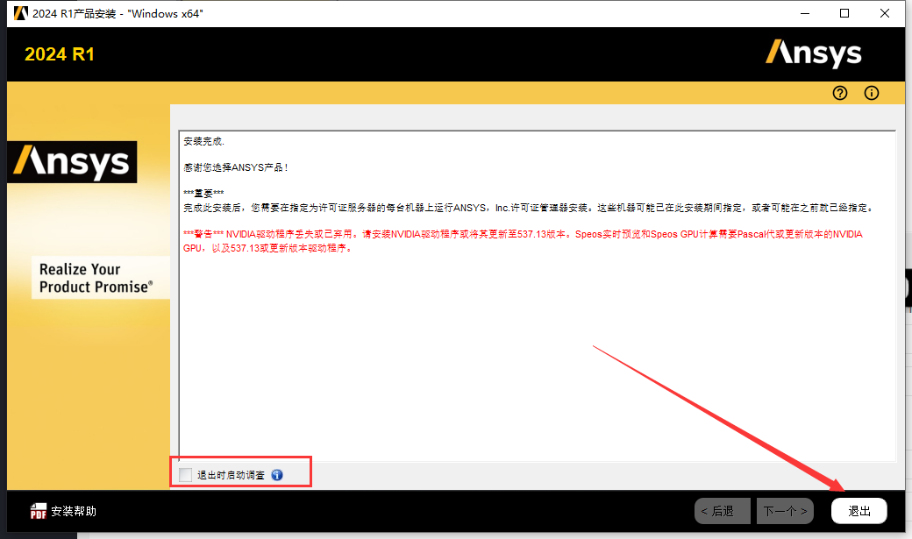Screen dimensions: 912x539
Task: Click the blue info icon beside survey checkbox
Action: [x=277, y=475]
